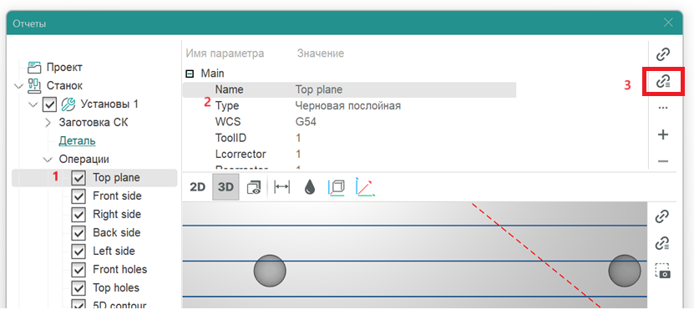Image resolution: width=694 pixels, height=325 pixels.
Task: Click the Черновая послойная value
Action: point(348,106)
